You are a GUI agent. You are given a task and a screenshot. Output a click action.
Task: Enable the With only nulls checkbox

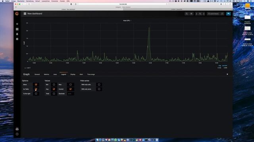(x=99, y=84)
